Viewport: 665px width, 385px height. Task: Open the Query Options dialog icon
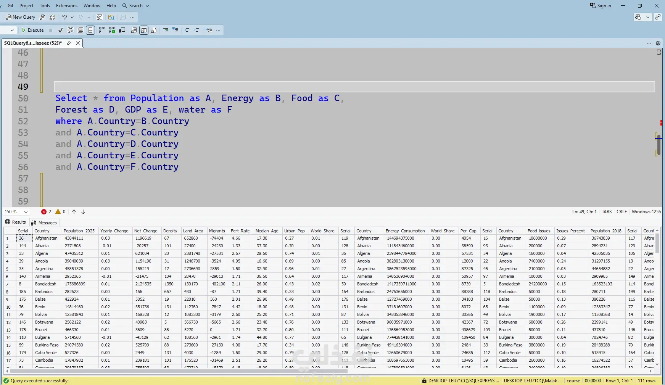[81, 30]
